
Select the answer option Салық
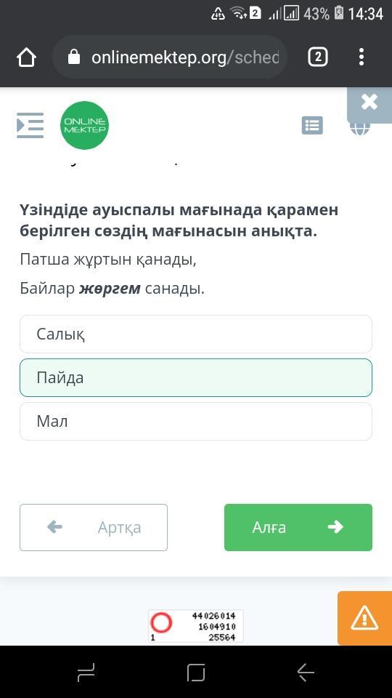click(x=196, y=334)
